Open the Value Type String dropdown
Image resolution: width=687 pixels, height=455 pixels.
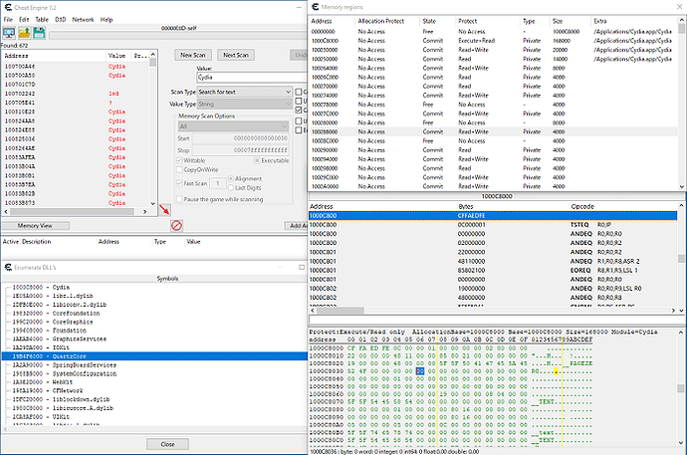tap(245, 105)
